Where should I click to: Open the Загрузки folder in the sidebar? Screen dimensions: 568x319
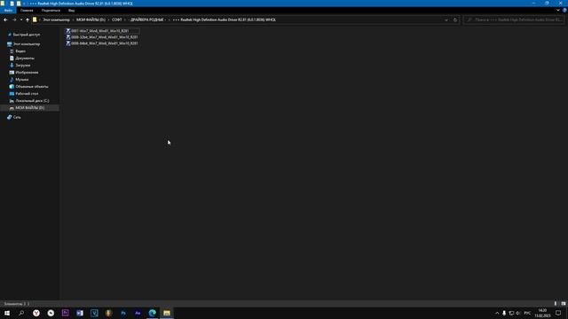tap(23, 66)
